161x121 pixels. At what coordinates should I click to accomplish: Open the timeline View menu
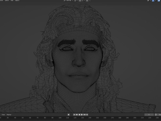(x=3, y=115)
